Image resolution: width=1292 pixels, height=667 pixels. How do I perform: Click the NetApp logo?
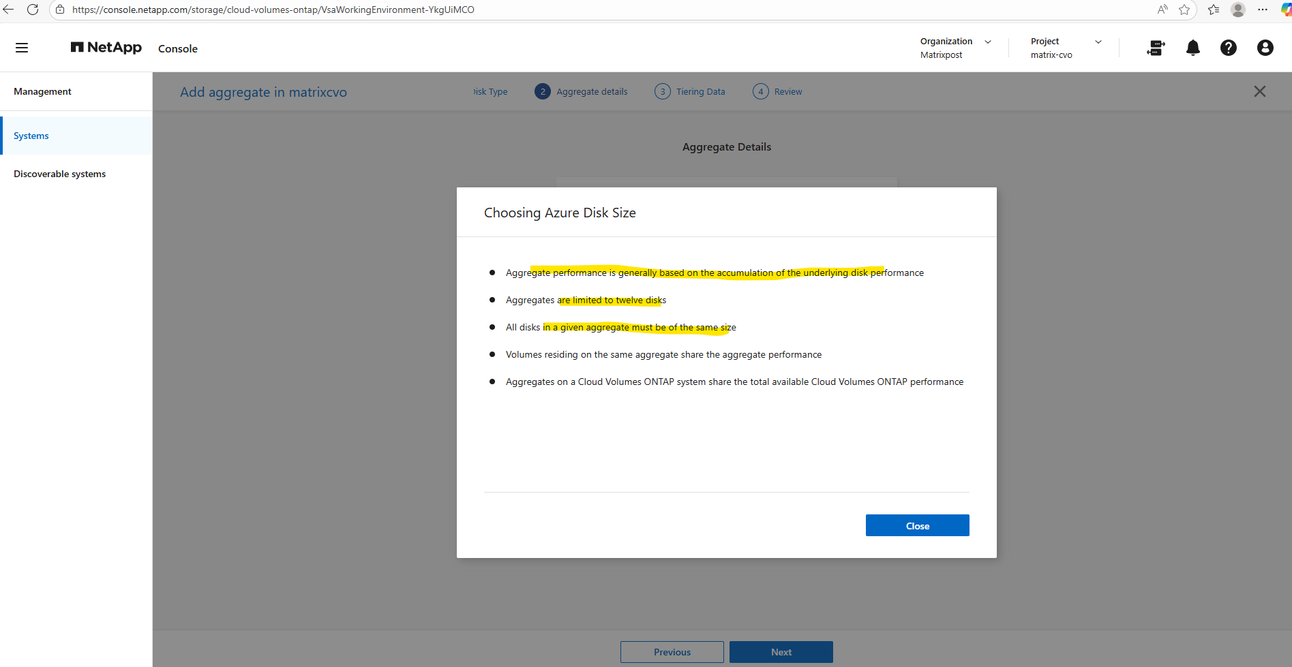(x=106, y=48)
